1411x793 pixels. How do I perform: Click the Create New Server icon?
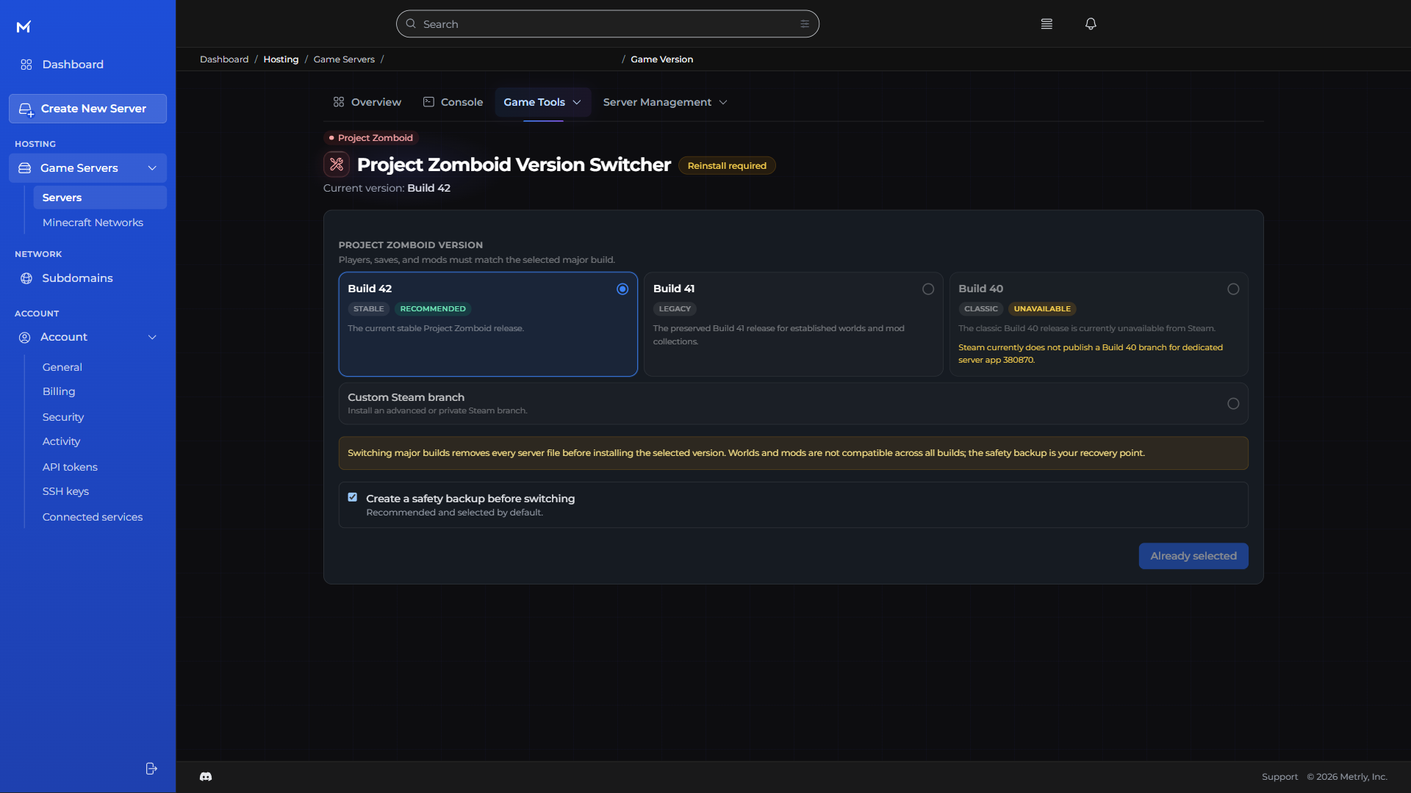26,109
